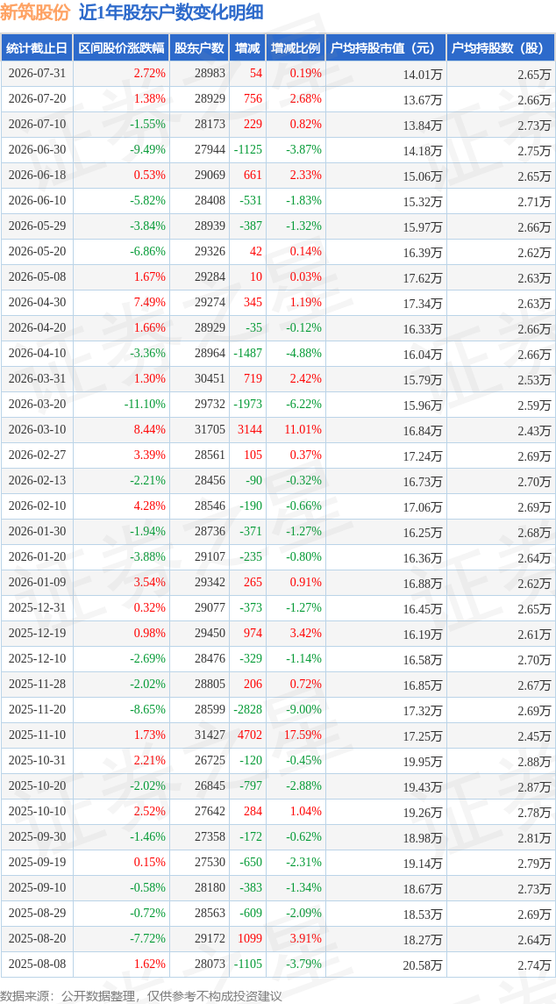This screenshot has width=556, height=1004.
Task: Click the 增减比例 column header
Action: tap(296, 48)
